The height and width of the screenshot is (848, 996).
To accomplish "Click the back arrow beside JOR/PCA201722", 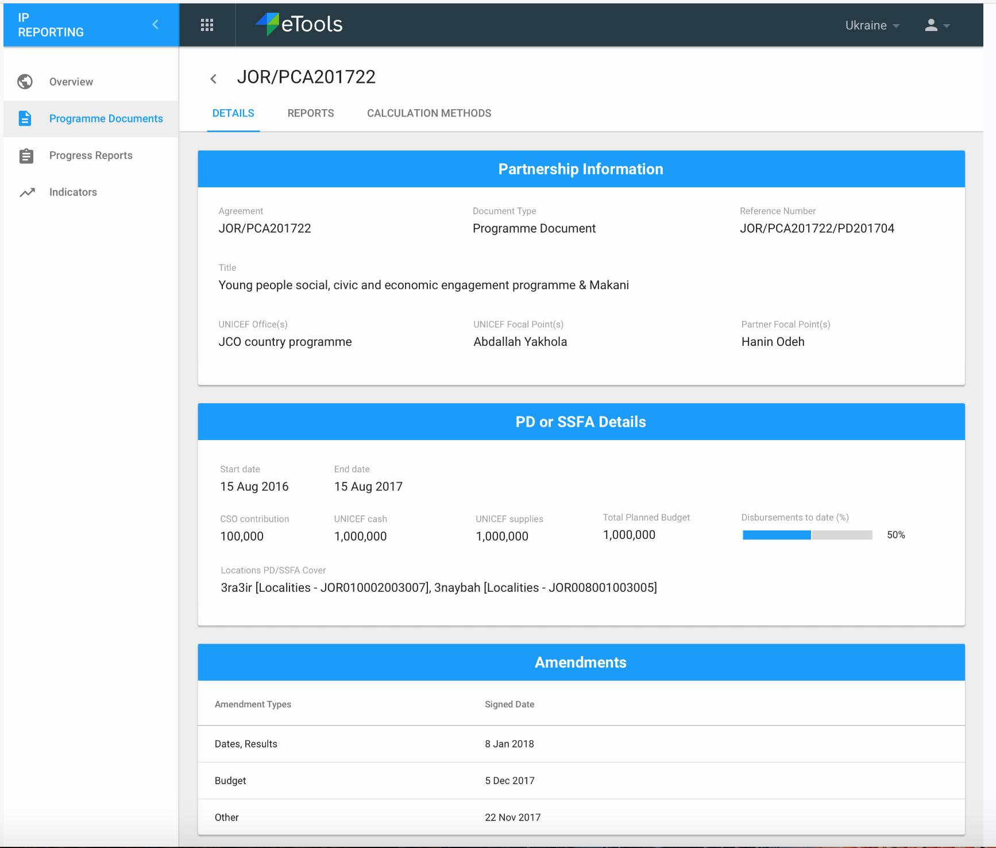I will click(x=214, y=78).
